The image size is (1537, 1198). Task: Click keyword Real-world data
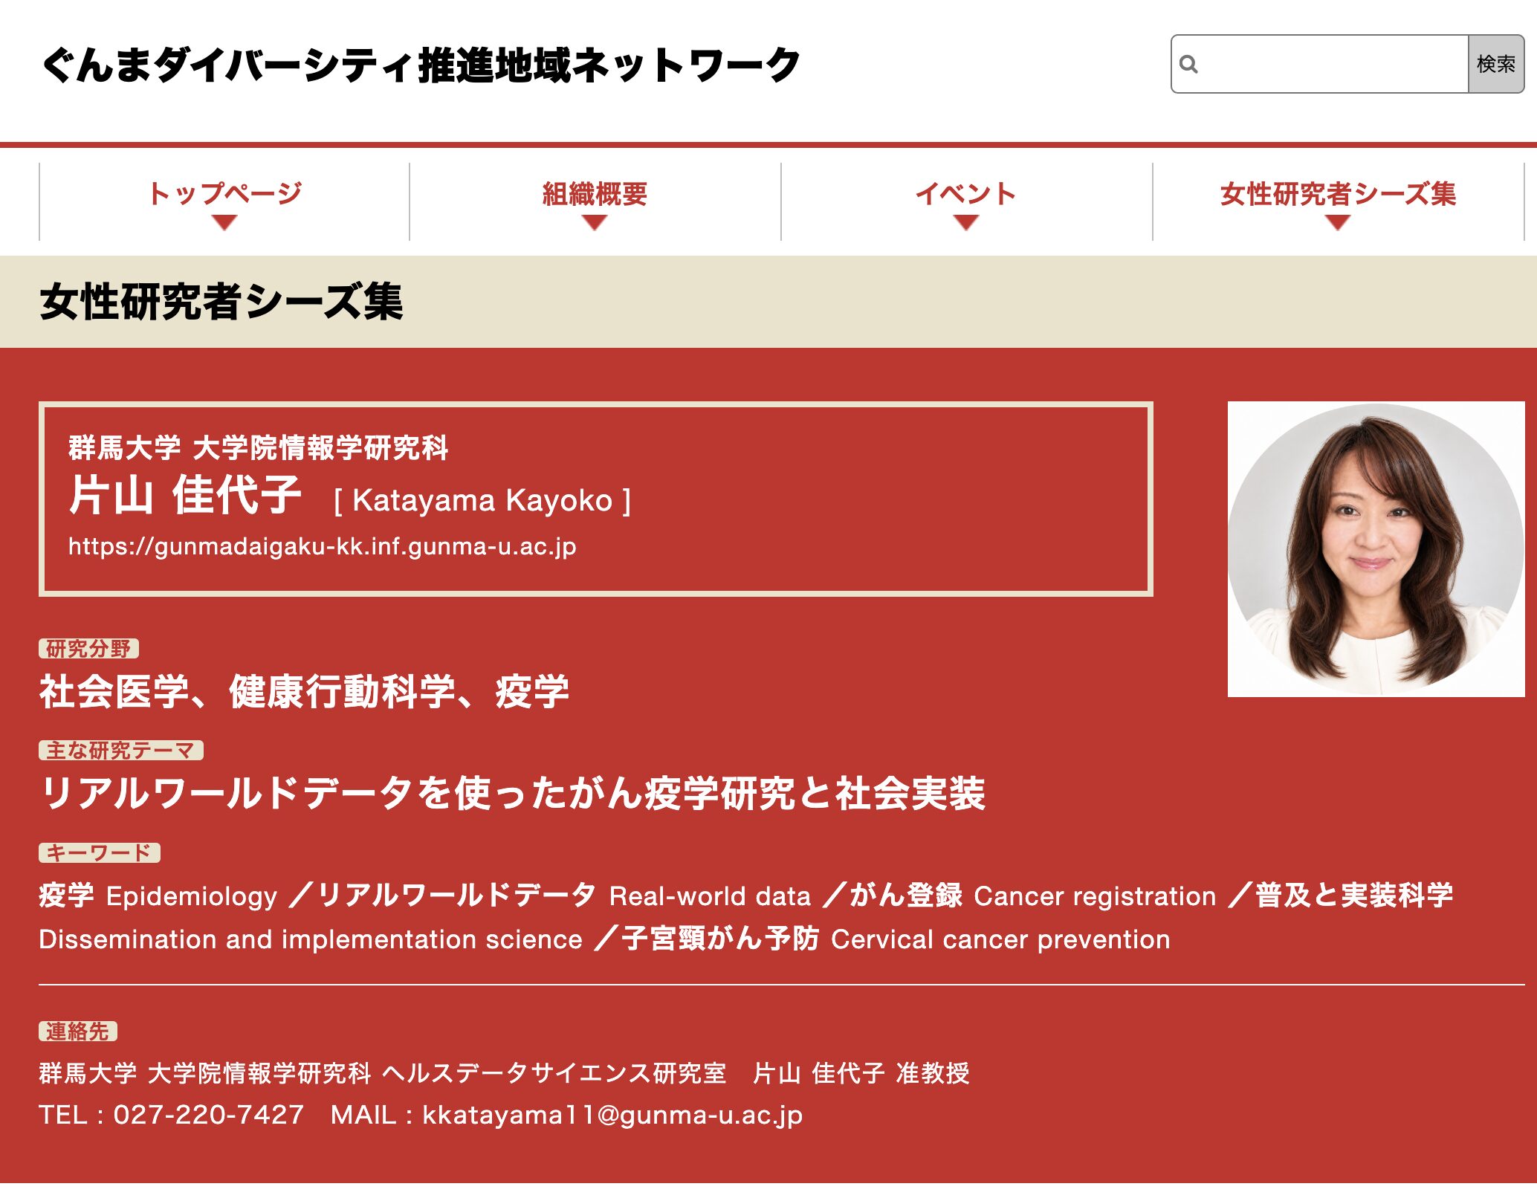click(710, 896)
